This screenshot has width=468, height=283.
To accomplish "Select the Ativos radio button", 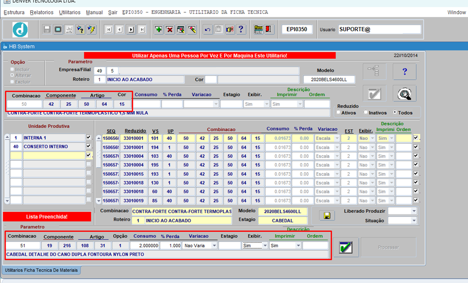I will coord(338,112).
